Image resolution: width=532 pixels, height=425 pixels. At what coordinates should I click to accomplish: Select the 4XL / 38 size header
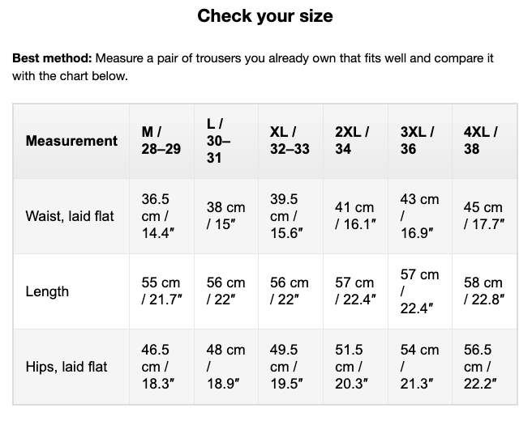(x=484, y=141)
